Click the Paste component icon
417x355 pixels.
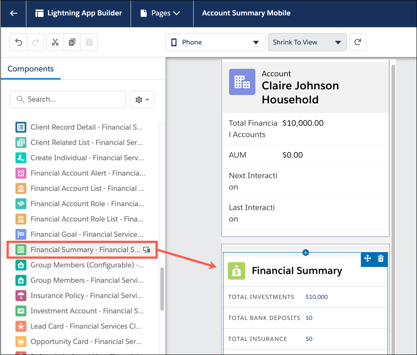(x=89, y=42)
